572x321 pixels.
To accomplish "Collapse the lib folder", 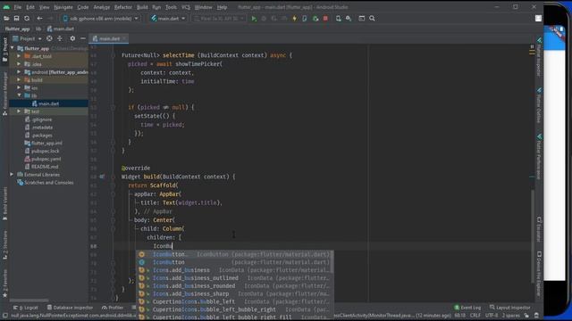I will [x=19, y=95].
